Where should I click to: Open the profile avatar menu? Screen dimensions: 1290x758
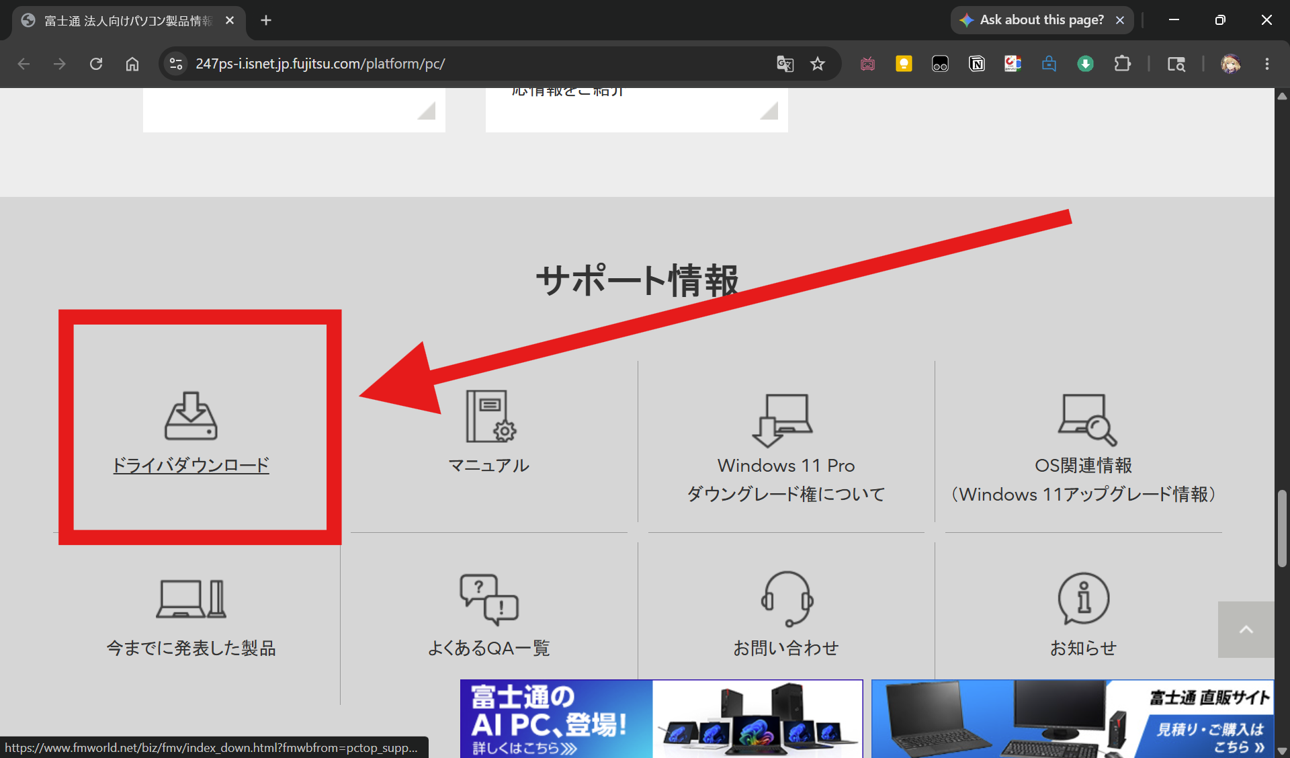coord(1231,64)
